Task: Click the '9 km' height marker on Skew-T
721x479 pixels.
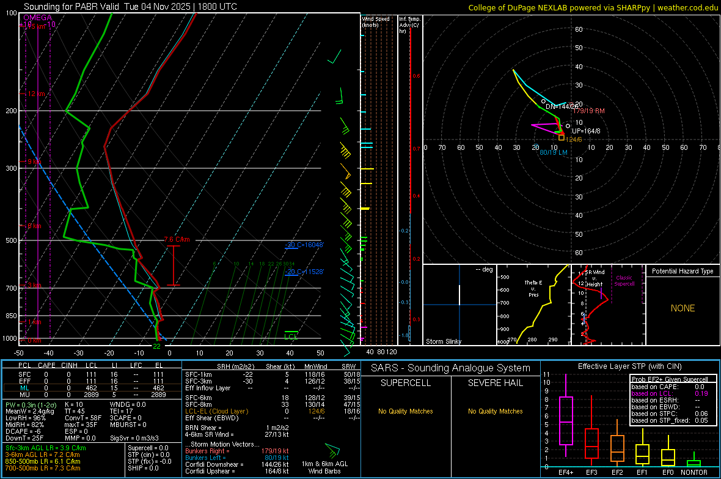Action: pos(35,162)
